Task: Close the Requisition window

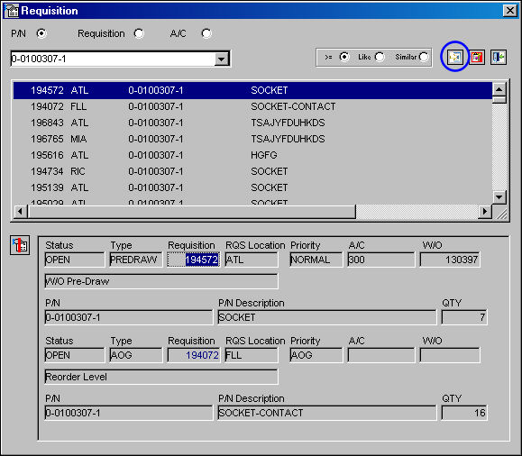Action: [510, 11]
